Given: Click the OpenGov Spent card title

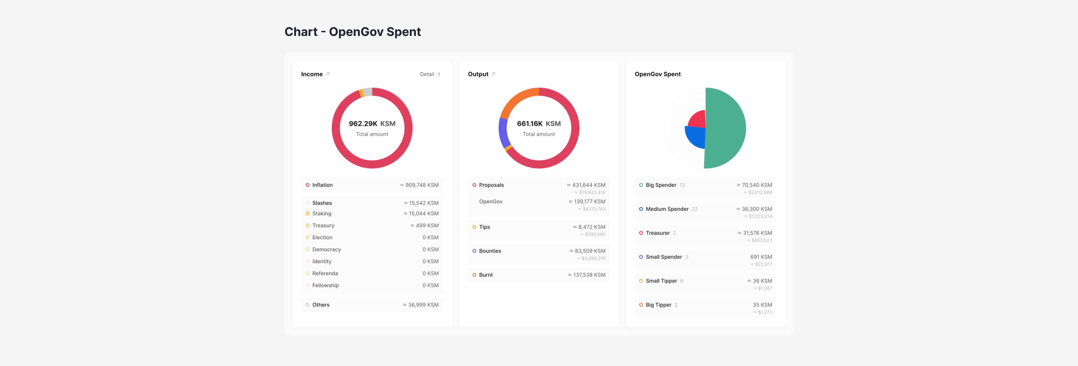Looking at the screenshot, I should (x=657, y=74).
